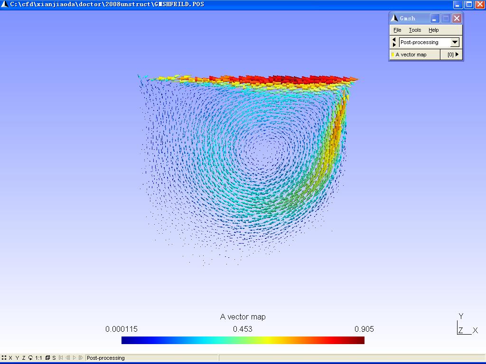486x364 pixels.
Task: Open the Post-processing module dropdown
Action: pyautogui.click(x=455, y=42)
